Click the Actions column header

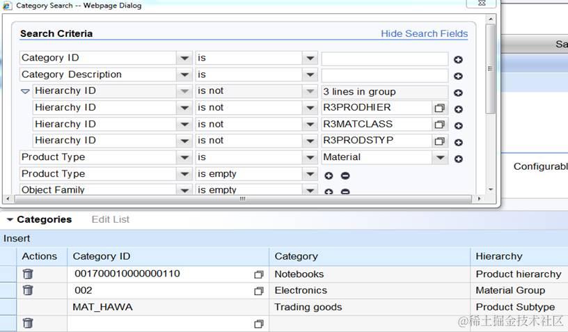[42, 256]
